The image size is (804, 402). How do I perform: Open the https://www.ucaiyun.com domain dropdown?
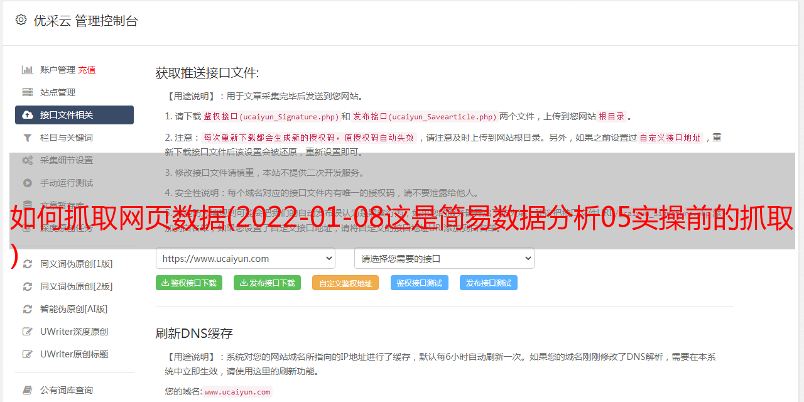[x=246, y=258]
